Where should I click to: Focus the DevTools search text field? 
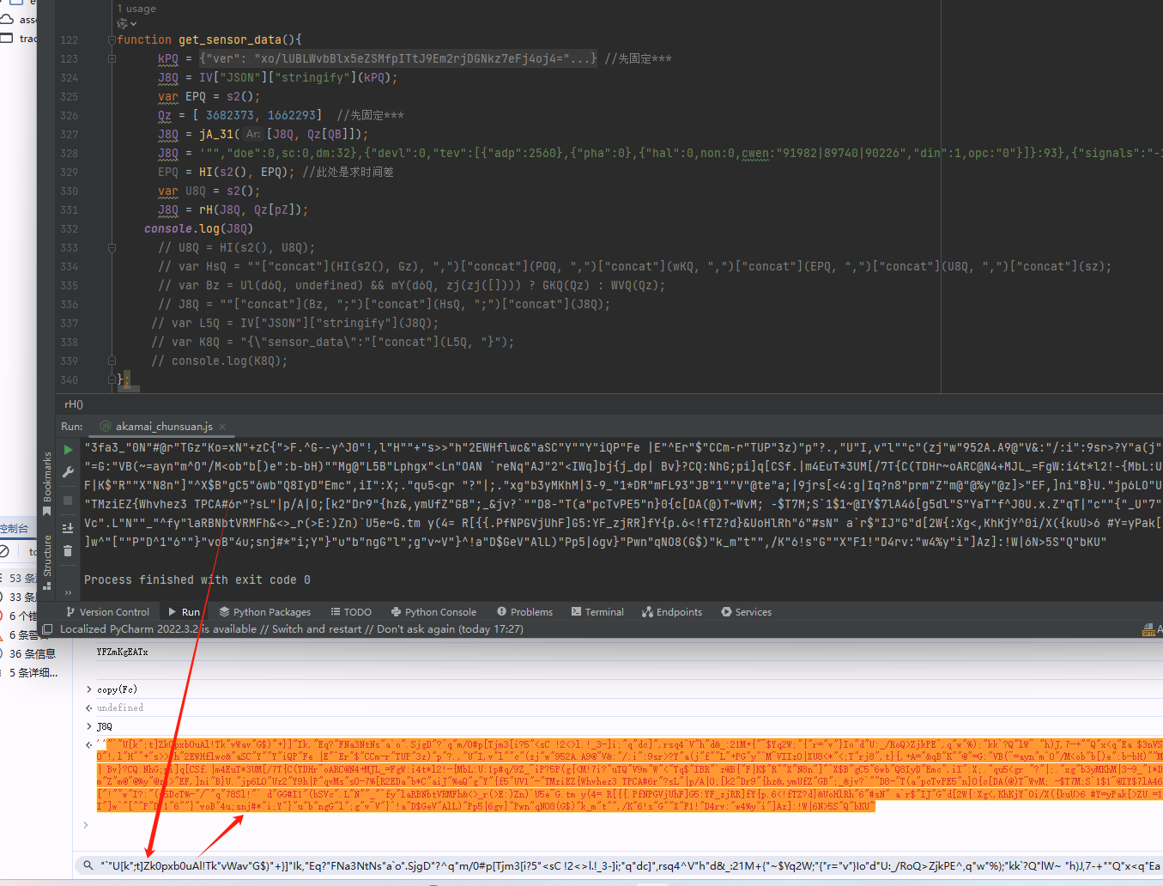coord(631,865)
